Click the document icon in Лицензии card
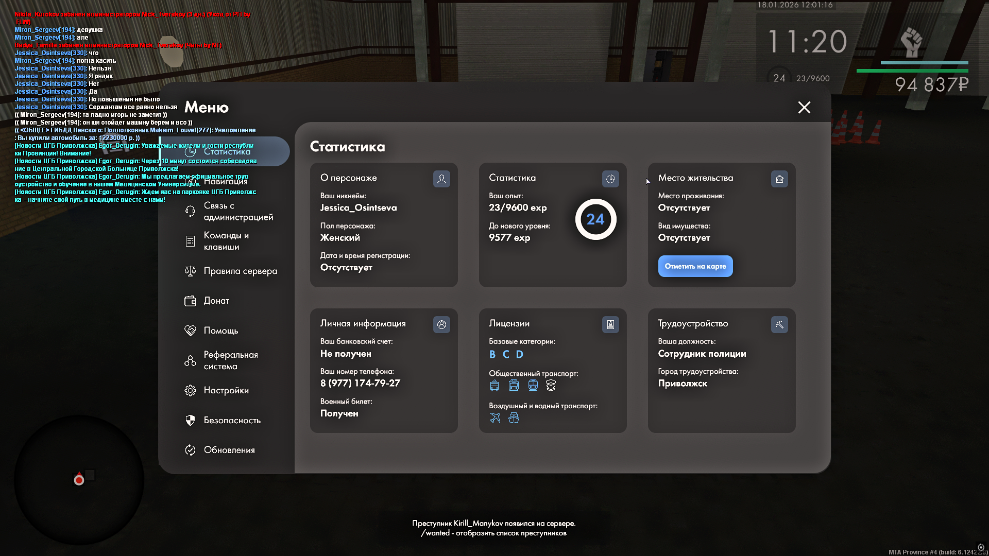This screenshot has height=556, width=989. coord(610,325)
